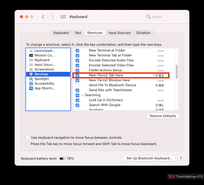Go back with the left chevron

pos(43,17)
